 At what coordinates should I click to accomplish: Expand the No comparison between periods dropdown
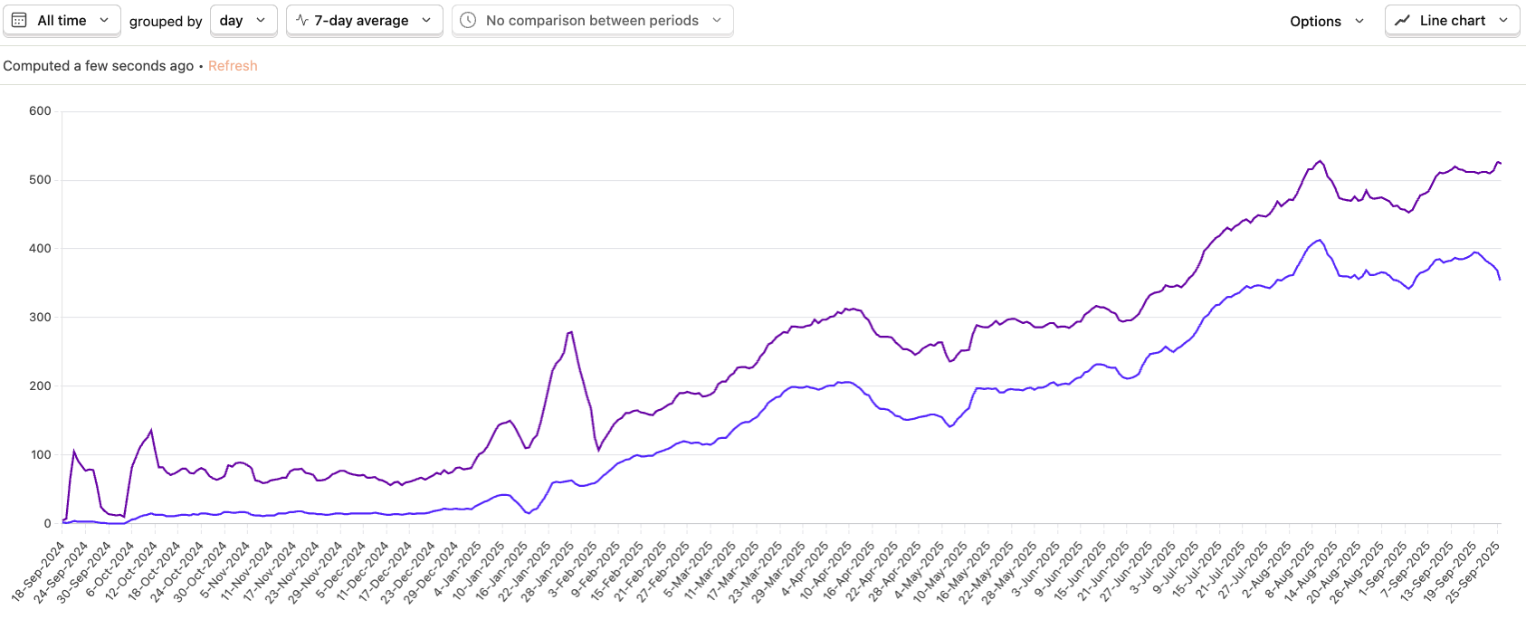[593, 20]
